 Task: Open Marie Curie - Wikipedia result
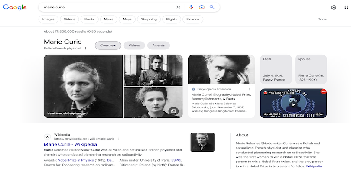(x=70, y=144)
